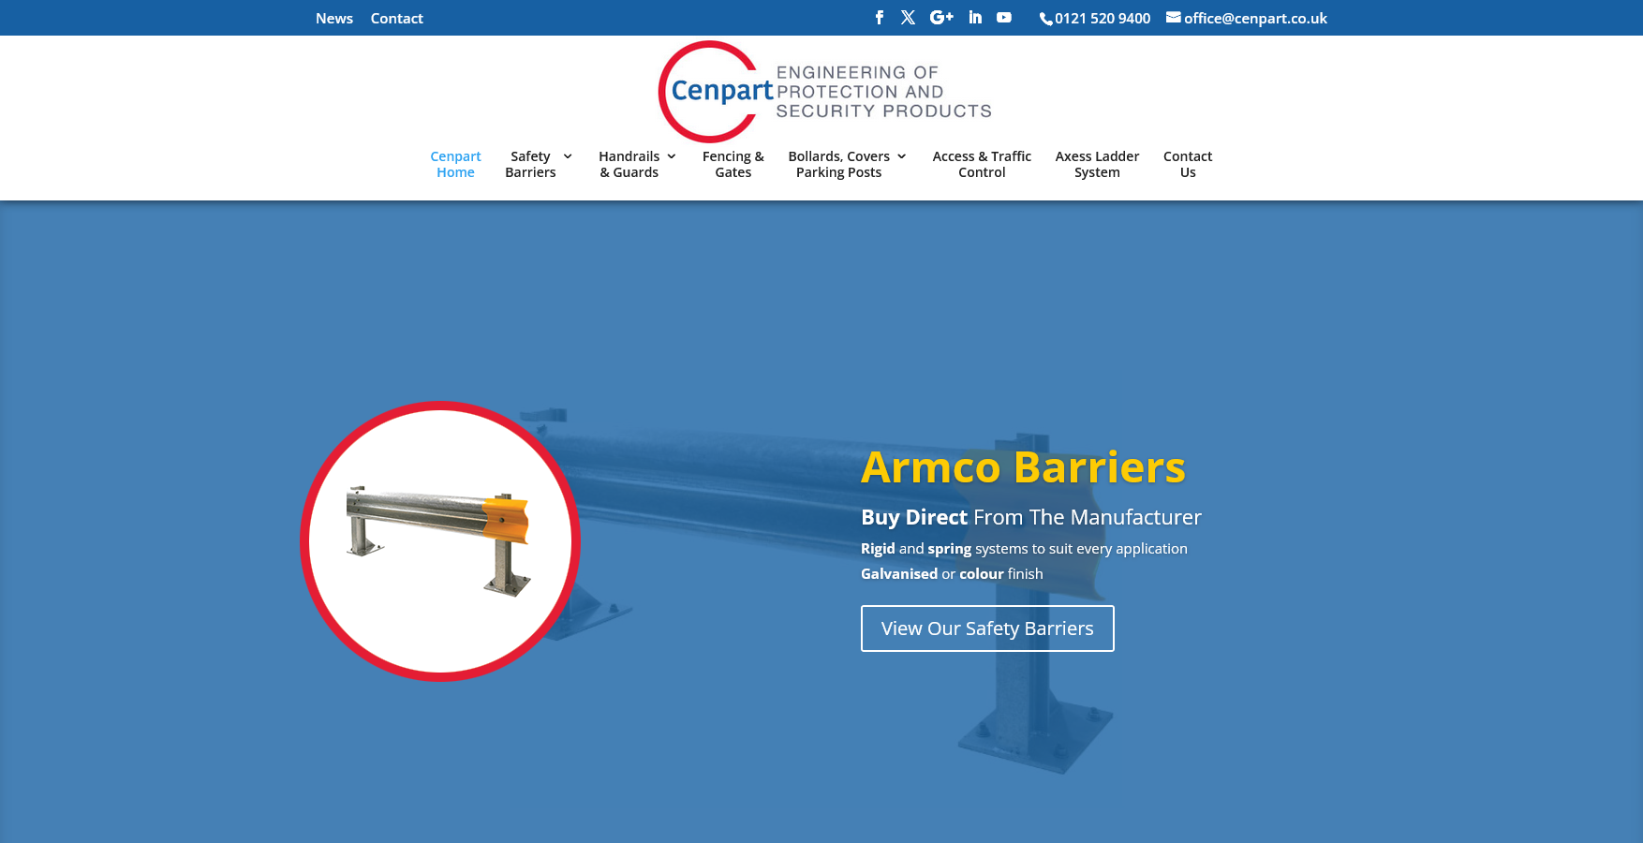This screenshot has height=843, width=1643.
Task: Open the News link in top bar
Action: point(334,18)
